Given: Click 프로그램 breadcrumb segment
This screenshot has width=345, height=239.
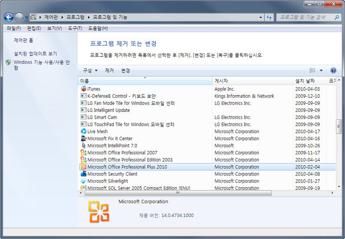Looking at the screenshot, I should 76,17.
